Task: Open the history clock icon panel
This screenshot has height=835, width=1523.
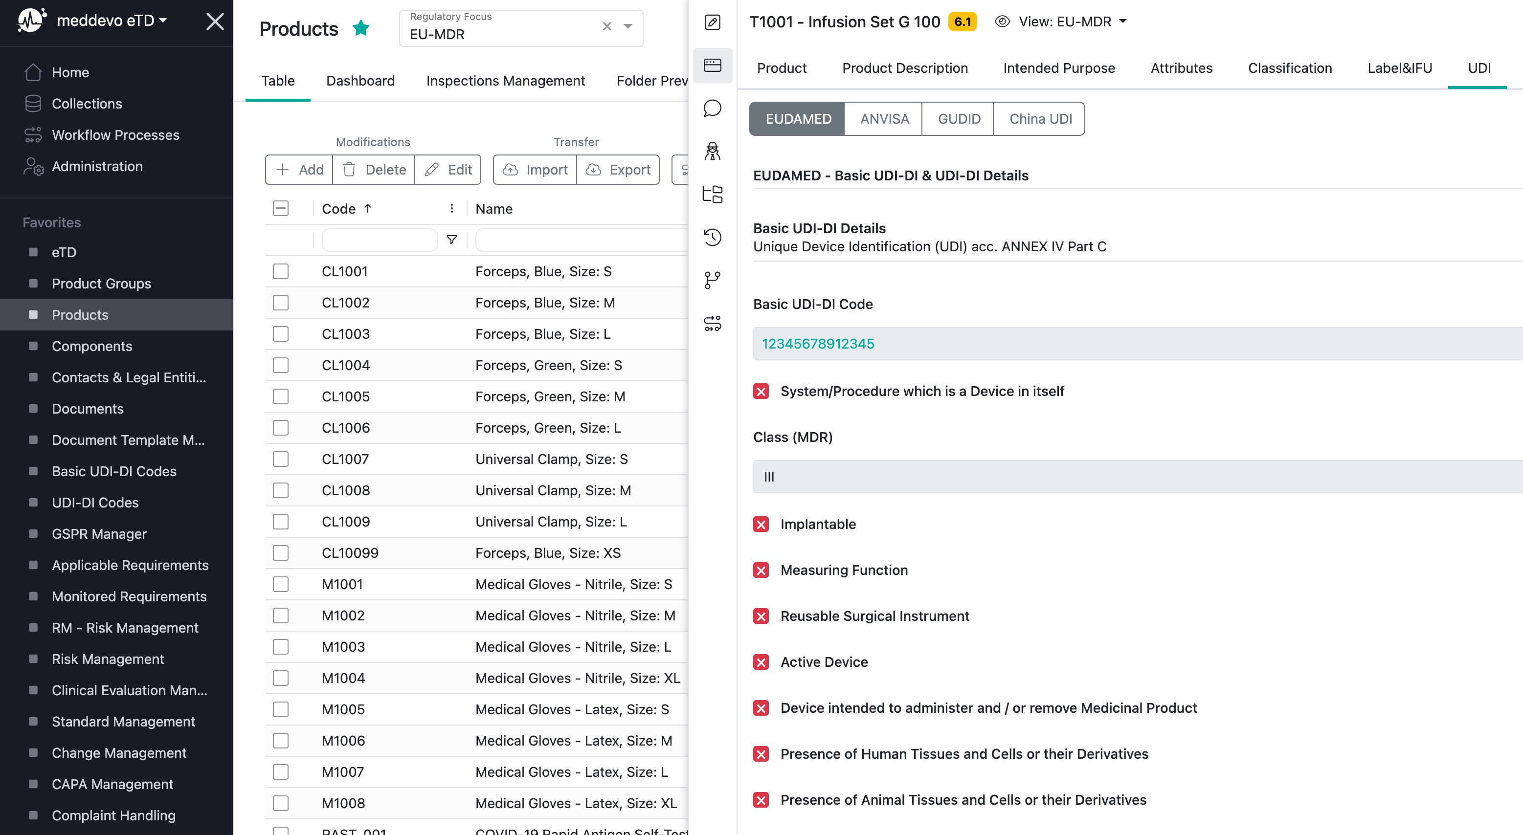Action: click(712, 237)
